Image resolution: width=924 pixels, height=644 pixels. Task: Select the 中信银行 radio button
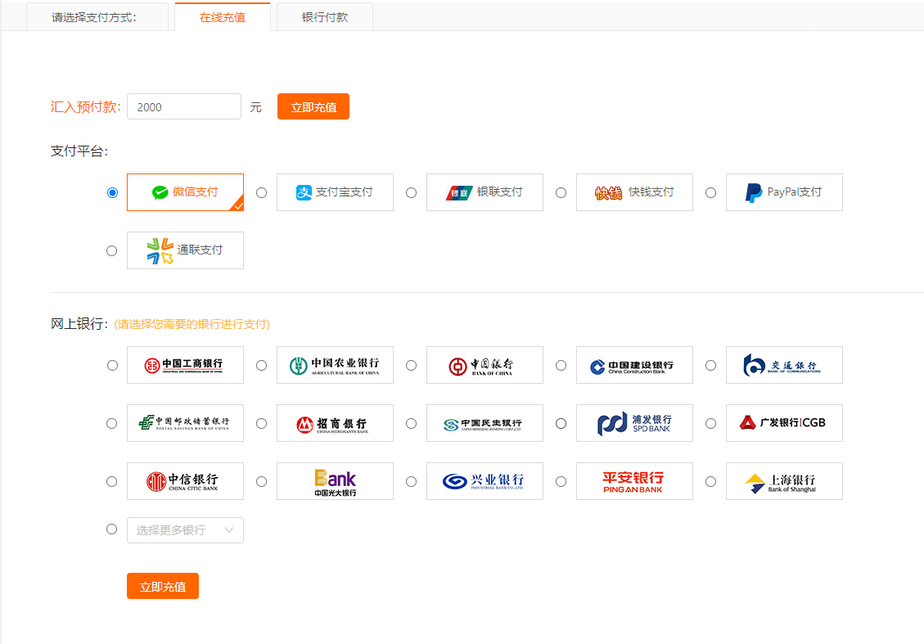[x=112, y=481]
